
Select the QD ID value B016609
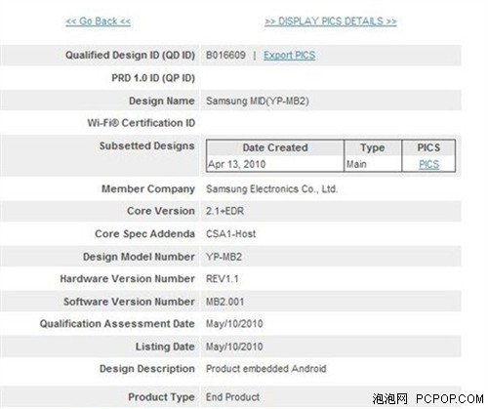click(225, 55)
